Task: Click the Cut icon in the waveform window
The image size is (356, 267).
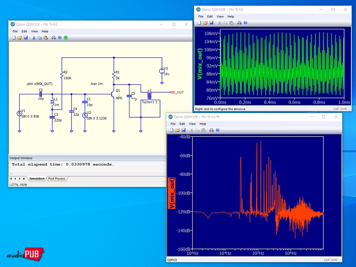Action: [x=219, y=23]
